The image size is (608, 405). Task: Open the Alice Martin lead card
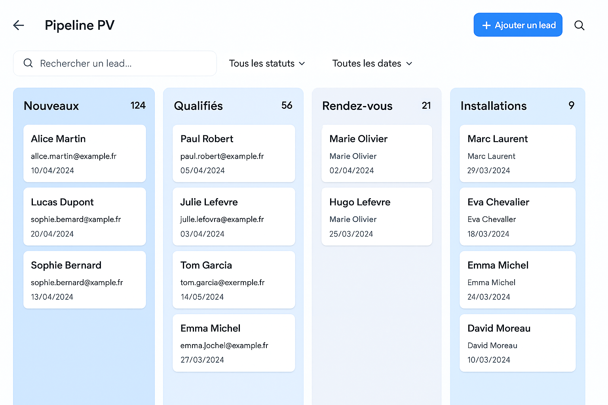coord(85,153)
